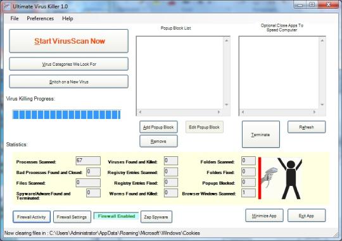The width and height of the screenshot is (342, 241).
Task: Click the Folders Scanned field
Action: point(248,161)
